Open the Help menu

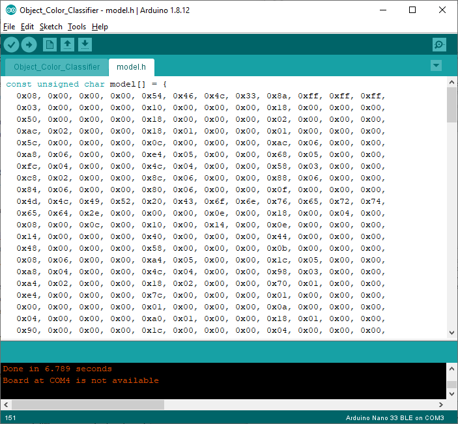point(100,27)
